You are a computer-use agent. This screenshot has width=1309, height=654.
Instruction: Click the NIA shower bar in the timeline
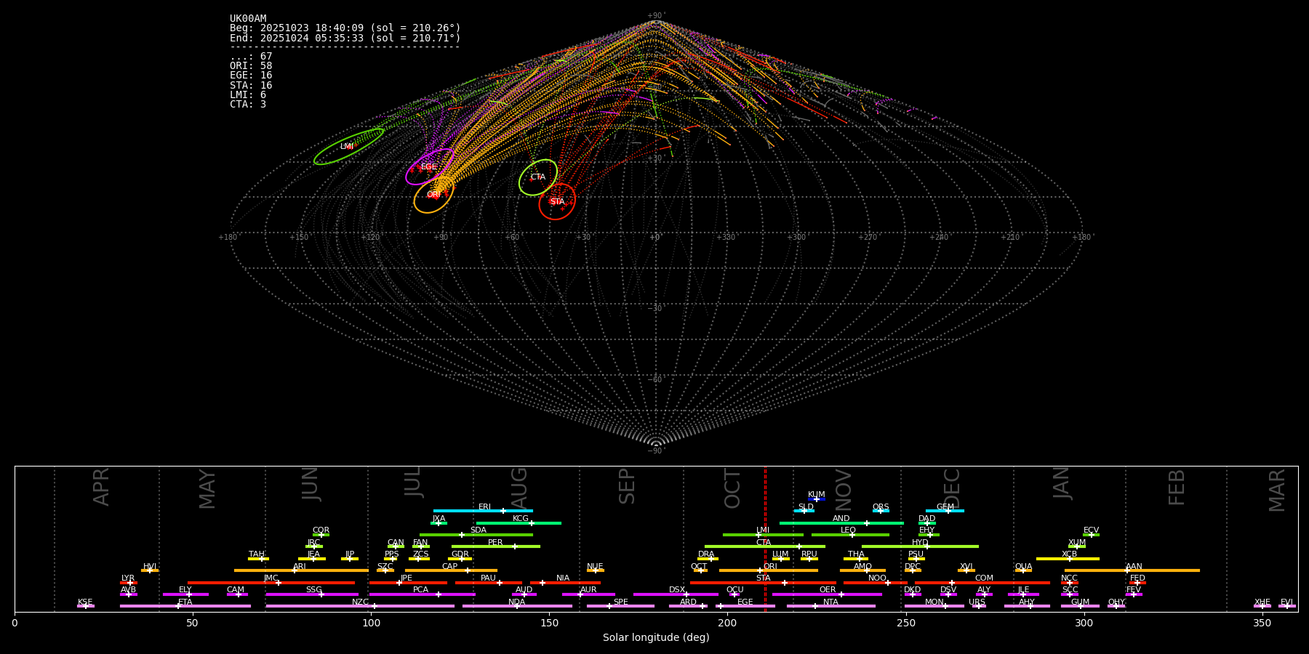(565, 583)
